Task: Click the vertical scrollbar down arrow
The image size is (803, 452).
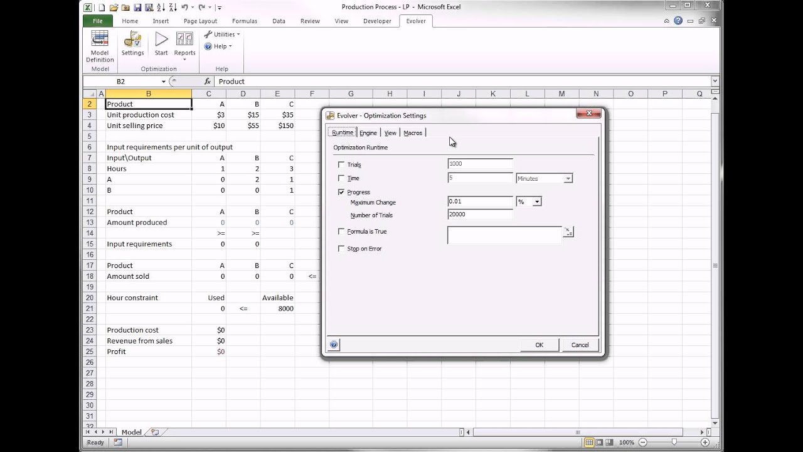Action: click(x=715, y=422)
